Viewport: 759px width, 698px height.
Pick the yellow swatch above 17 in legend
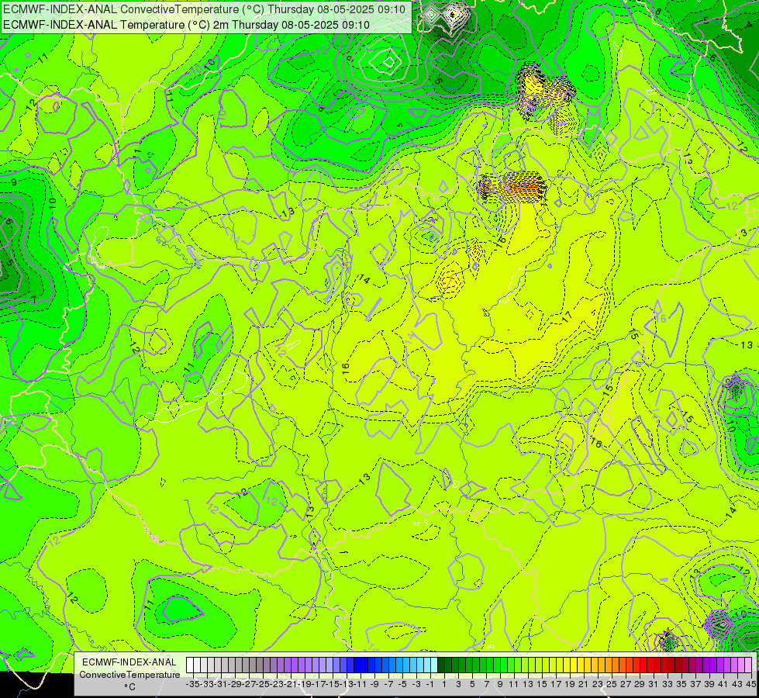pos(553,665)
